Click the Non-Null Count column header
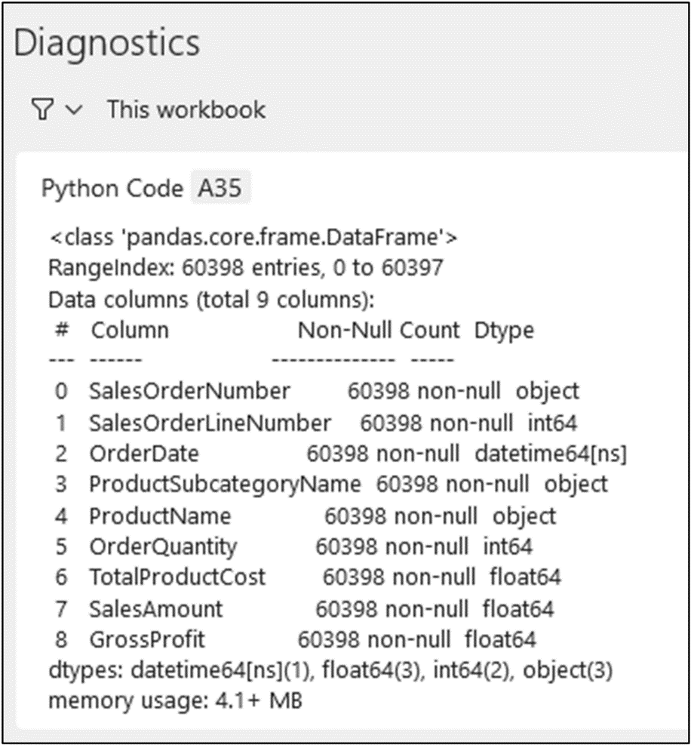Viewport: 691px width, 748px height. (x=378, y=330)
